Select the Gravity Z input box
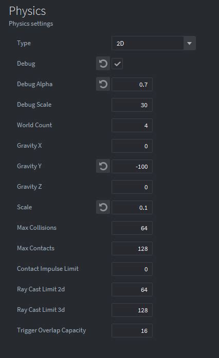Image resolution: width=219 pixels, height=358 pixels. click(x=132, y=187)
